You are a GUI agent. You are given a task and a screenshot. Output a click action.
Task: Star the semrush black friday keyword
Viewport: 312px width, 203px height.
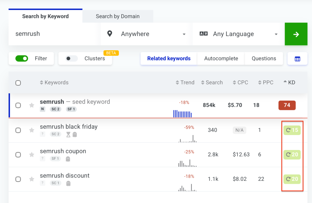[32, 130]
